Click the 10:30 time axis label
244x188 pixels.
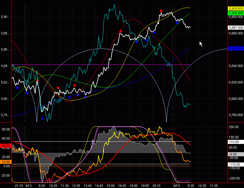[202, 186]
